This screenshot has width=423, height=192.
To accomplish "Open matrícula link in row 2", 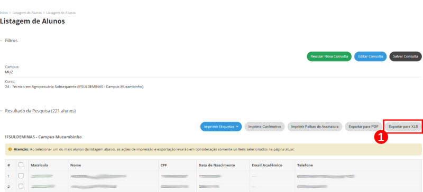I will point(43,186).
